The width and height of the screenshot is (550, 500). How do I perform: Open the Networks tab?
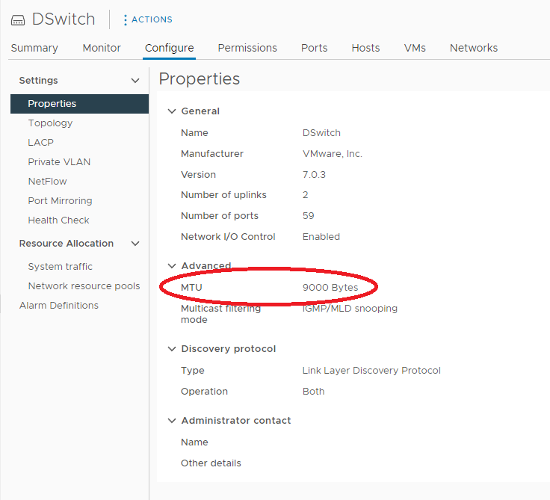(473, 48)
